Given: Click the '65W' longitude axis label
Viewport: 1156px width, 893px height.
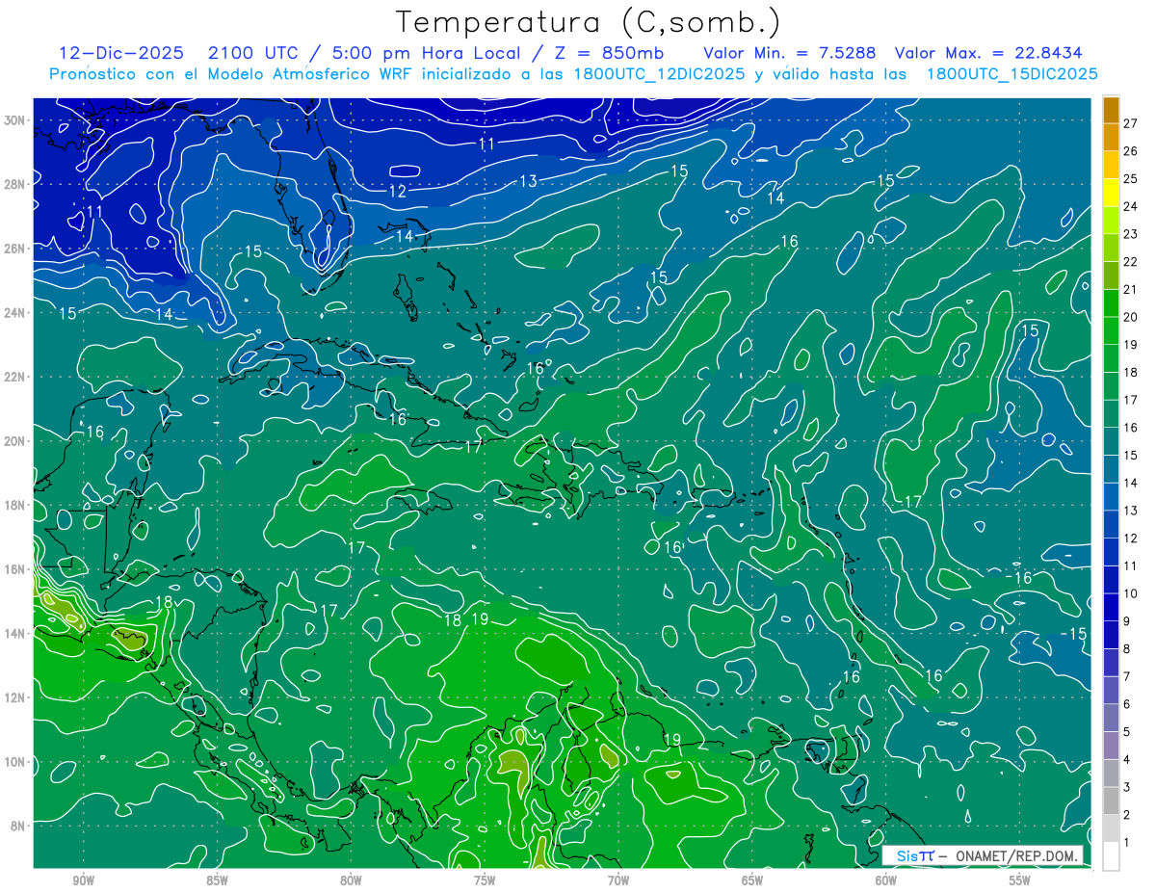Looking at the screenshot, I should (752, 880).
